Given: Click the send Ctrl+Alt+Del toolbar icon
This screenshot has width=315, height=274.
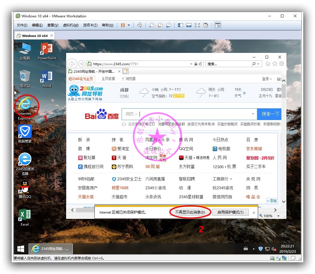Looking at the screenshot, I should click(139, 25).
